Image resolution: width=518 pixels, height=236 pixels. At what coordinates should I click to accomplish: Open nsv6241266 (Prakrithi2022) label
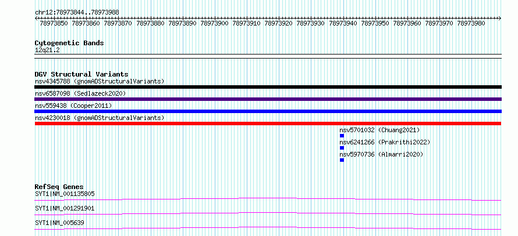click(385, 142)
